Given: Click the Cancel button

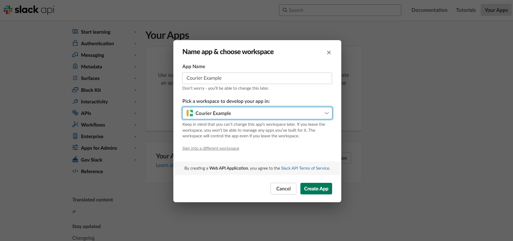Looking at the screenshot, I should (x=283, y=188).
